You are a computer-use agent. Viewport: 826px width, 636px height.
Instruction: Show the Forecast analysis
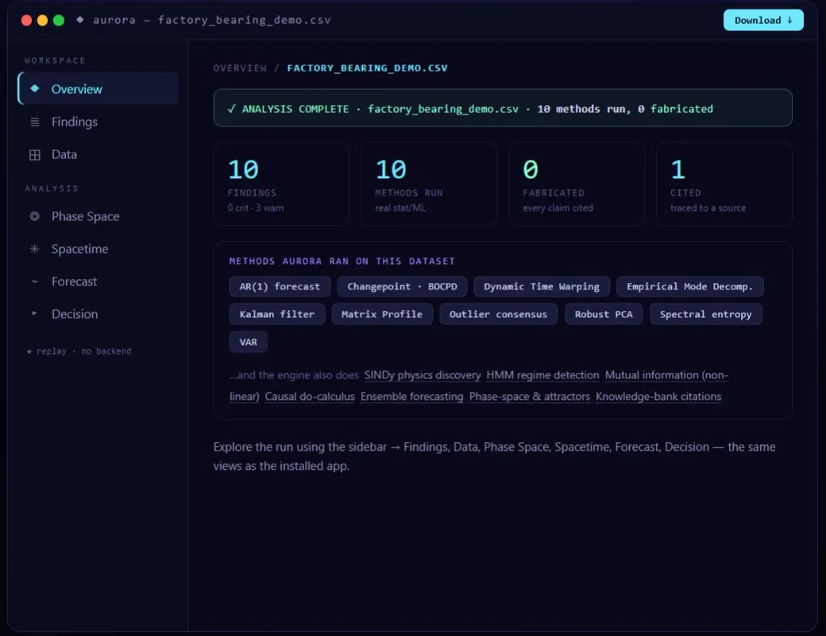98,281
